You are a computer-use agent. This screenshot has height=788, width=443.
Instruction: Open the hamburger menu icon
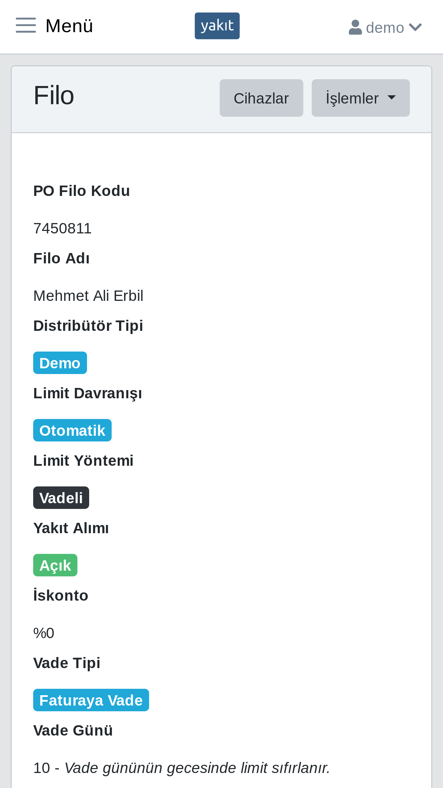[26, 25]
